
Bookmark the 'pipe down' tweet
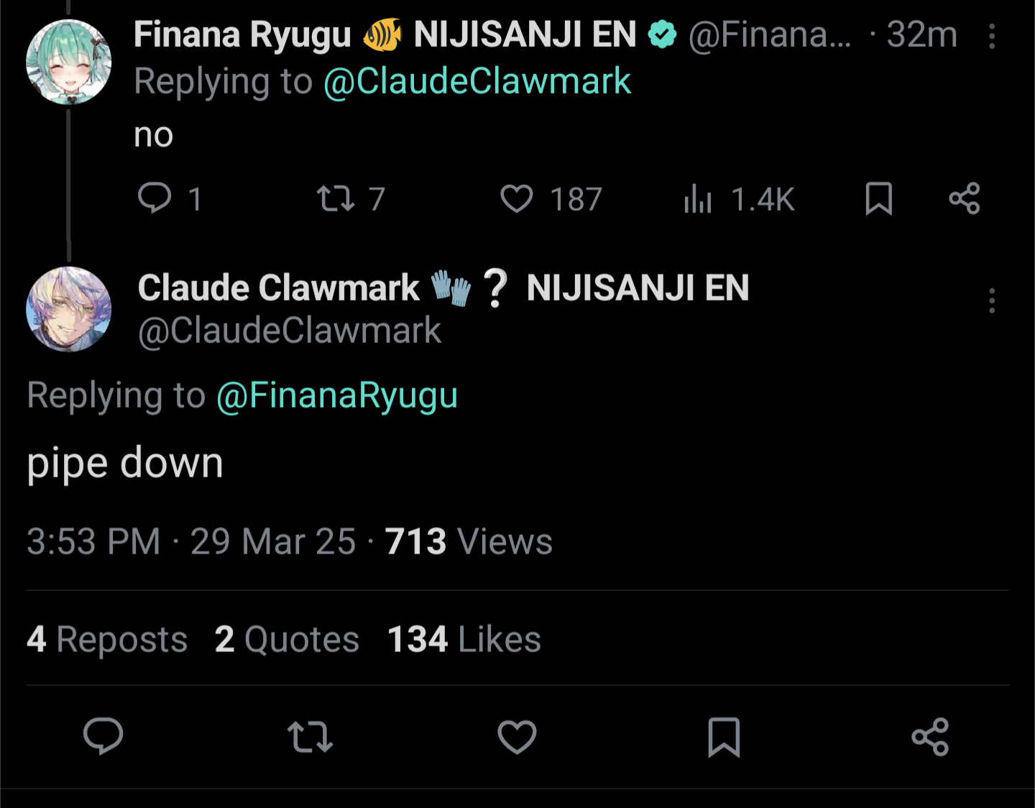point(724,737)
